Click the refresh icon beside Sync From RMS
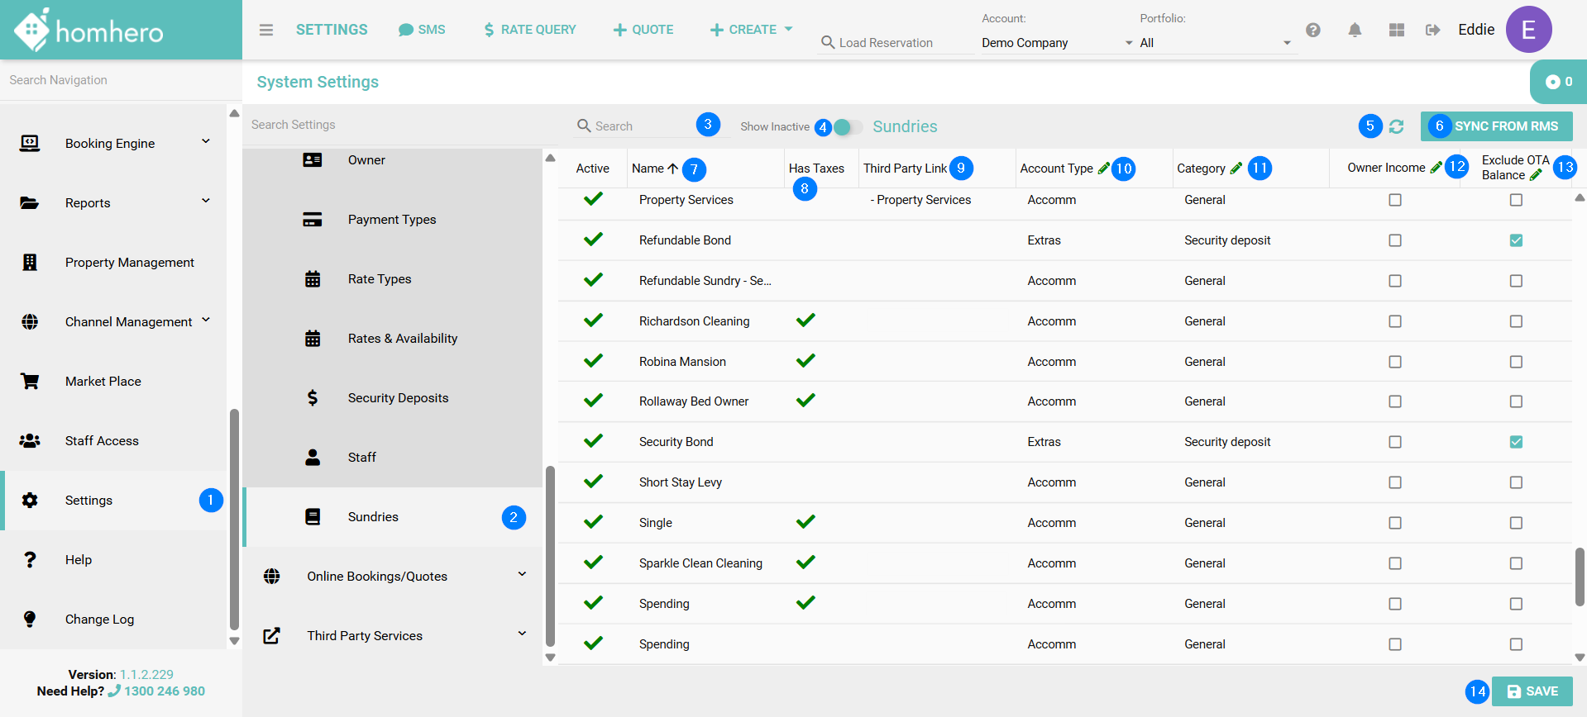This screenshot has width=1587, height=717. 1397,126
